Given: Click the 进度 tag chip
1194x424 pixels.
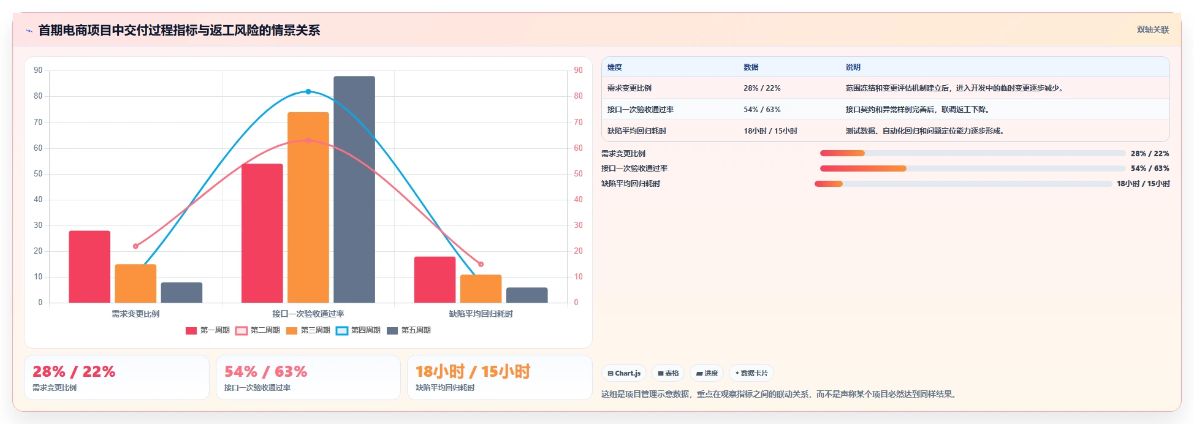Looking at the screenshot, I should coord(707,373).
